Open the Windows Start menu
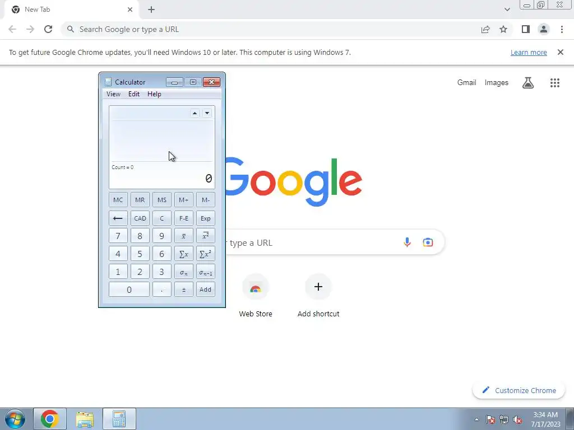 [15, 419]
